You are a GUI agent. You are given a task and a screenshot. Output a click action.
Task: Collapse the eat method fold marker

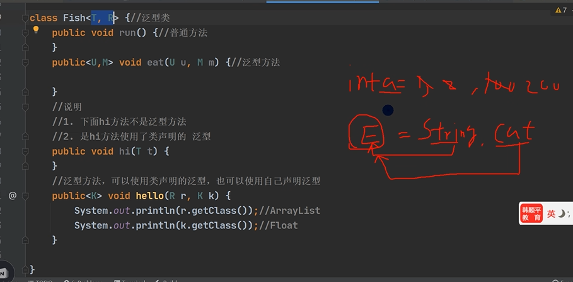point(25,62)
